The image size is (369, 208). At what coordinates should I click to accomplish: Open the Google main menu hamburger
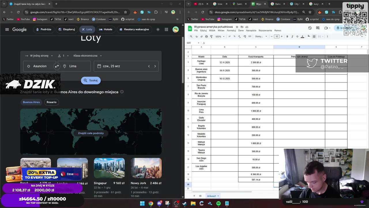(7, 29)
